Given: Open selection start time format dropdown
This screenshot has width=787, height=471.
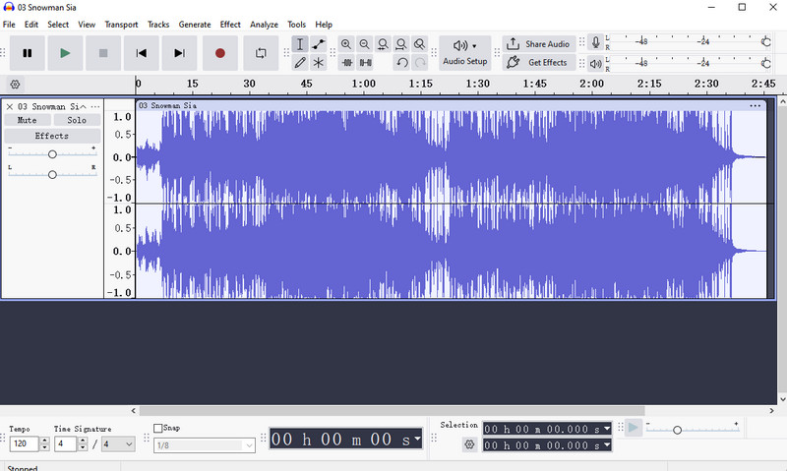Looking at the screenshot, I should coord(607,429).
